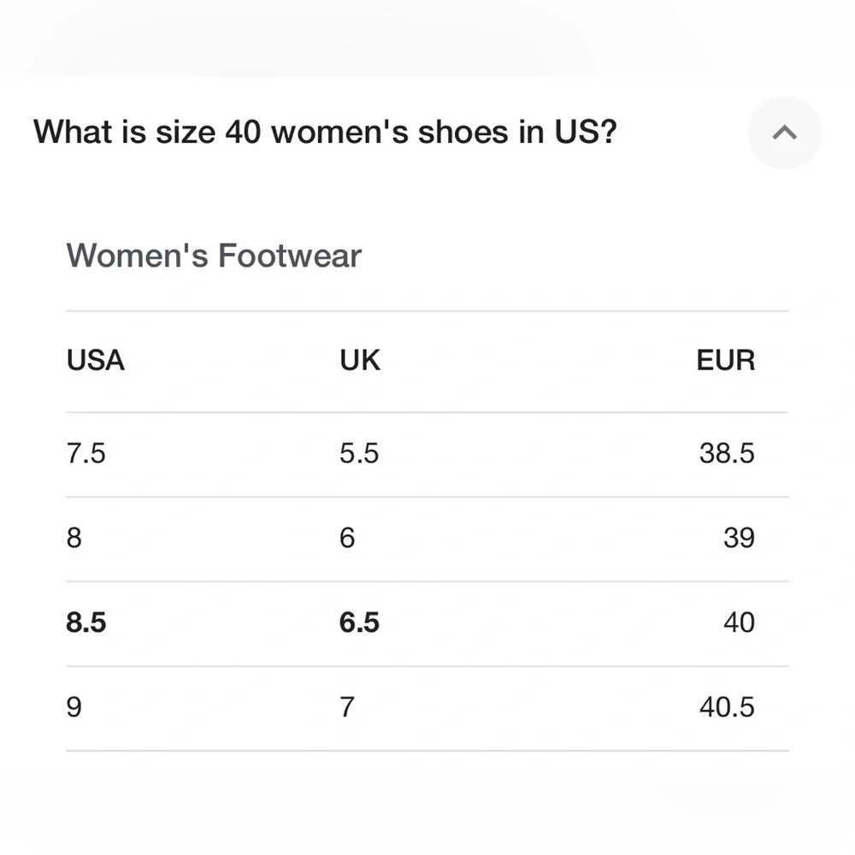This screenshot has width=855, height=855.
Task: Click the question "What is size 40 women's shoes in US?"
Action: 325,133
